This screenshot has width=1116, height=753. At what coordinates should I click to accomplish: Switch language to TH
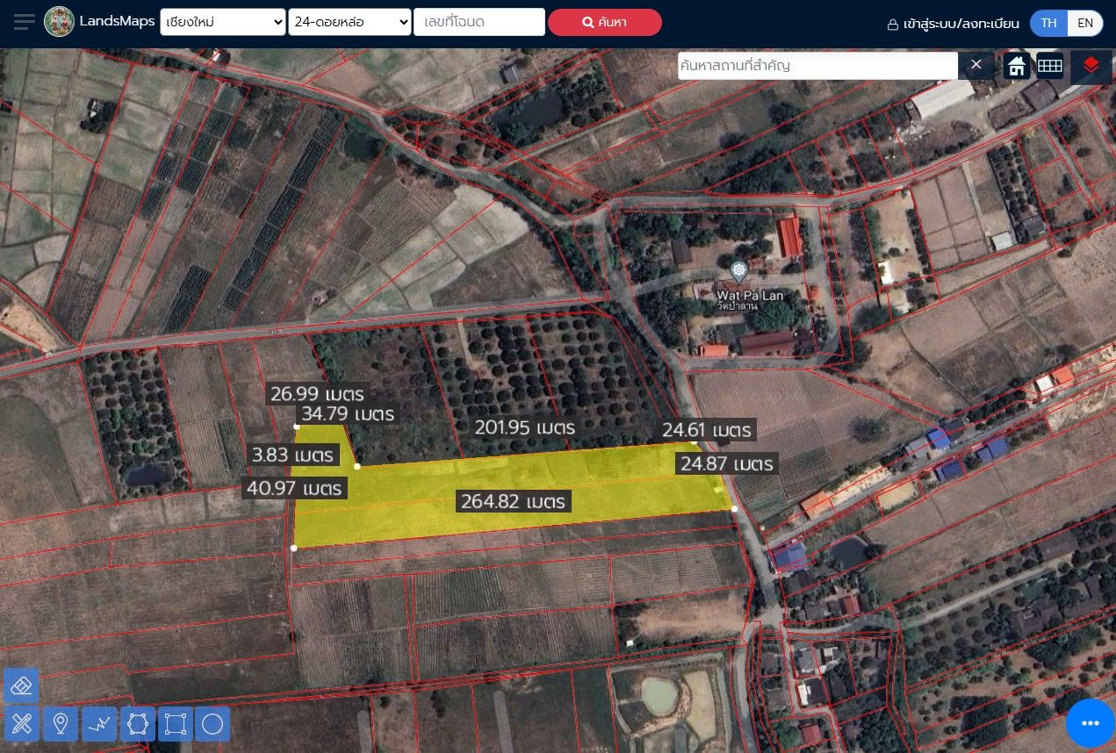pyautogui.click(x=1048, y=23)
